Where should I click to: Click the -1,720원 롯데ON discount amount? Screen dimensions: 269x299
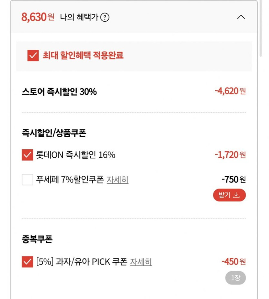coord(230,155)
